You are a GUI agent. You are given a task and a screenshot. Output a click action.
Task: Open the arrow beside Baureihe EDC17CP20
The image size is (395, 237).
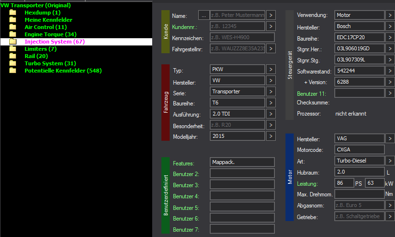[x=390, y=37]
